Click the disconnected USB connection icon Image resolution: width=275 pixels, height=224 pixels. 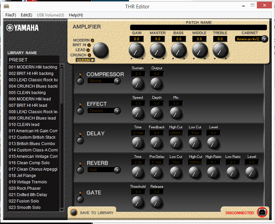tap(262, 212)
